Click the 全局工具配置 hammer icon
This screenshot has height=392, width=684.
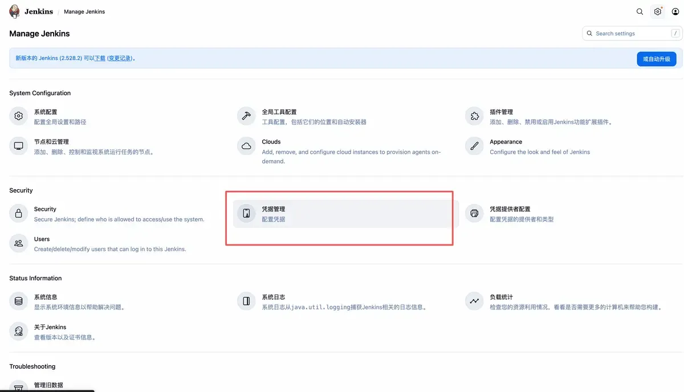(x=246, y=116)
